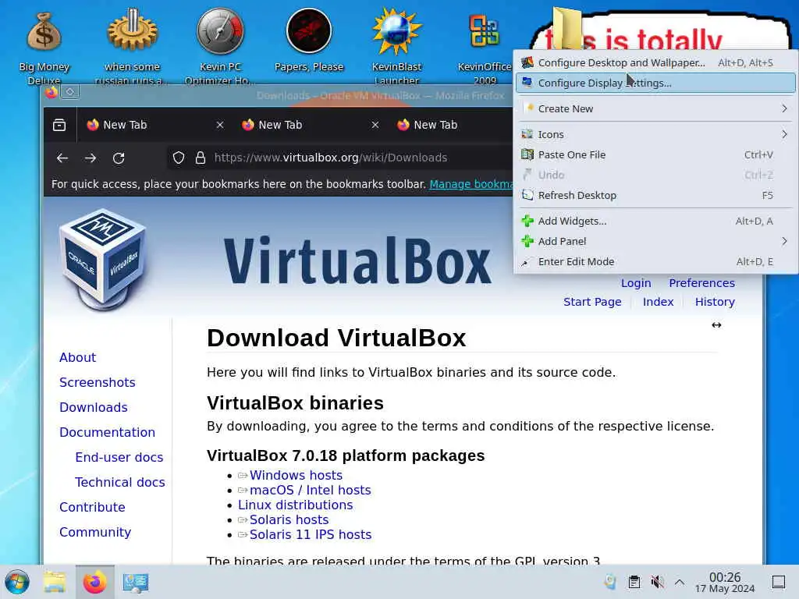Go forward in Firefox
The image size is (799, 599).
(x=91, y=158)
